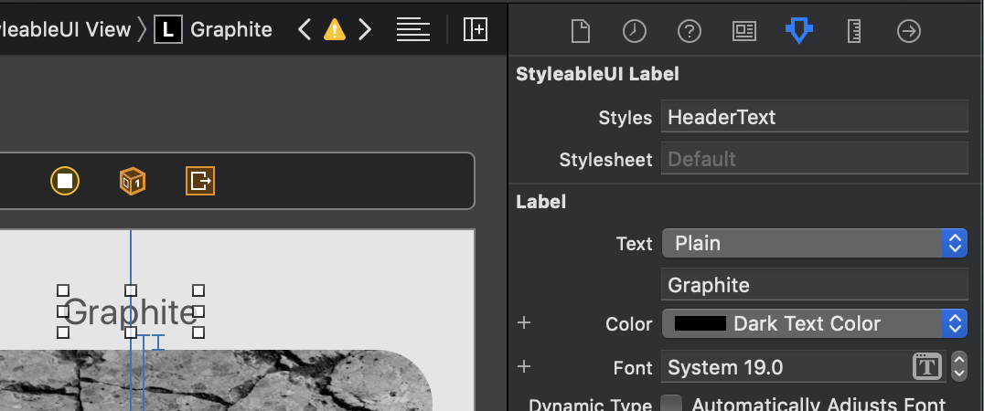Click the Styles HeaderText field

[813, 117]
